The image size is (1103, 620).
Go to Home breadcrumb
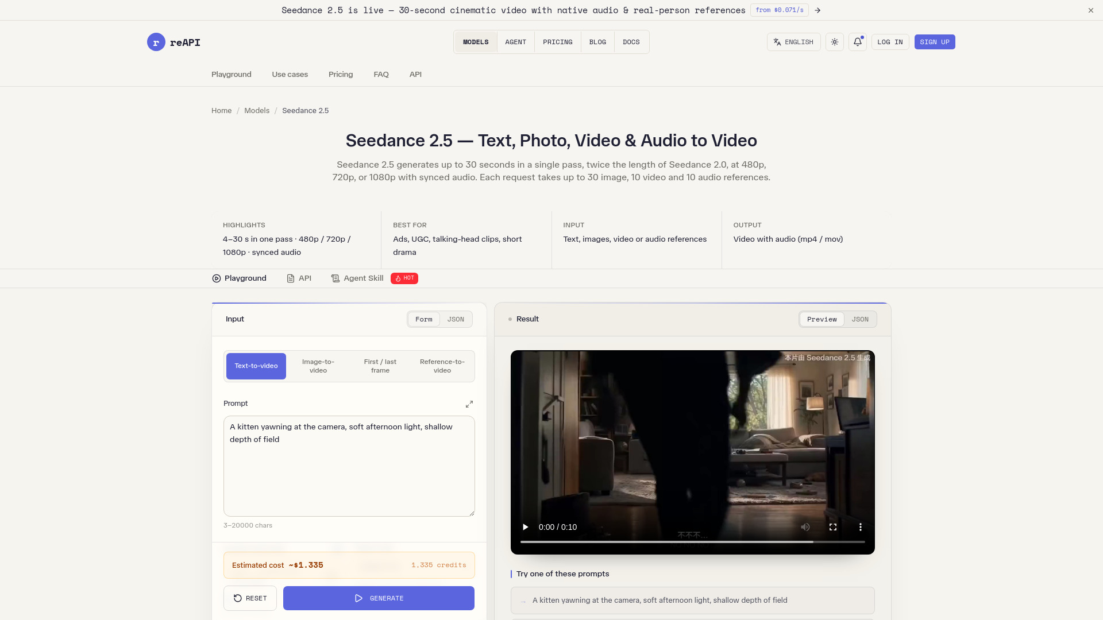pyautogui.click(x=221, y=111)
